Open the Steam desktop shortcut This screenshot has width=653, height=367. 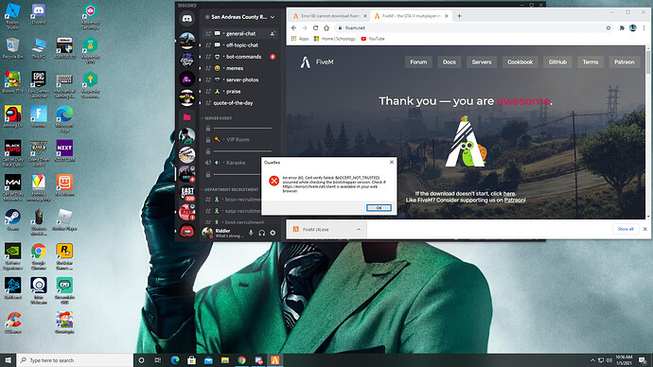click(12, 219)
